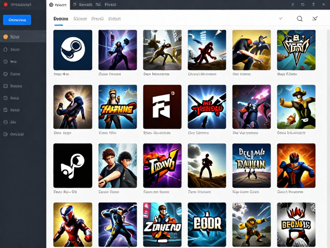Open the dark maroon tile with white F logo
Screen dimensions: 330x248
pyautogui.click(x=162, y=107)
